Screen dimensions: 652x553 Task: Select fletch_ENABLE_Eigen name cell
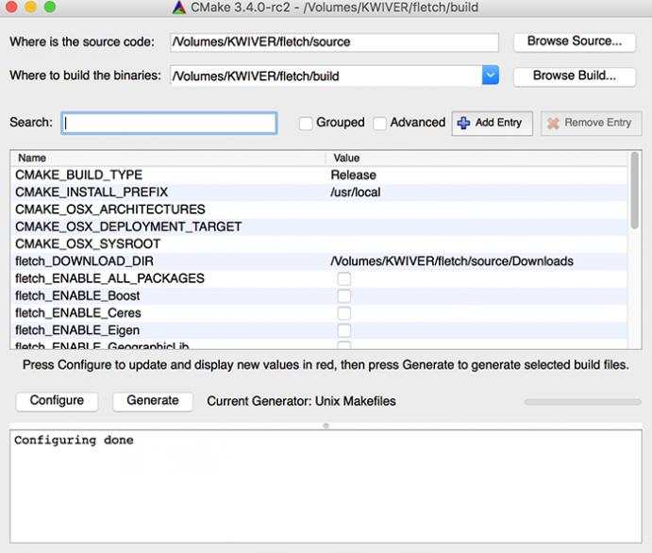[x=77, y=330]
